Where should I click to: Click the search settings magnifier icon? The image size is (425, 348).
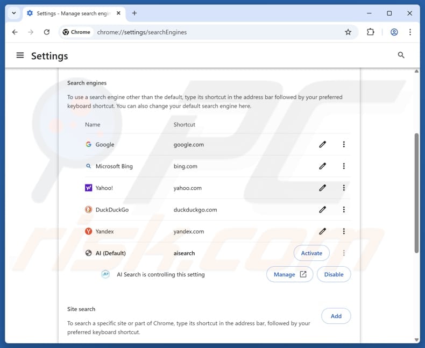point(401,55)
